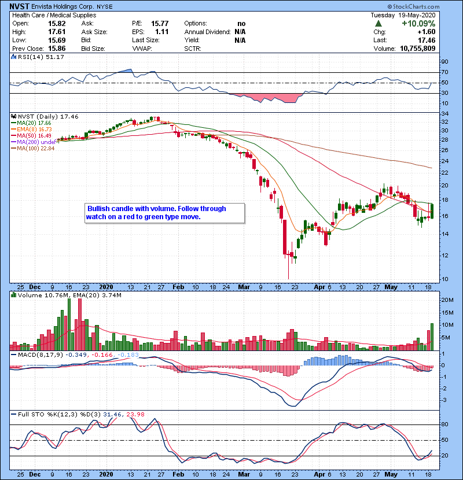Click the MA(100) 22.84 legend entry

click(x=33, y=148)
